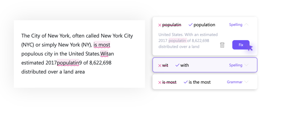This screenshot has height=120, width=296.
Task: Click the Spelling label on populatin card
Action: coord(236,25)
